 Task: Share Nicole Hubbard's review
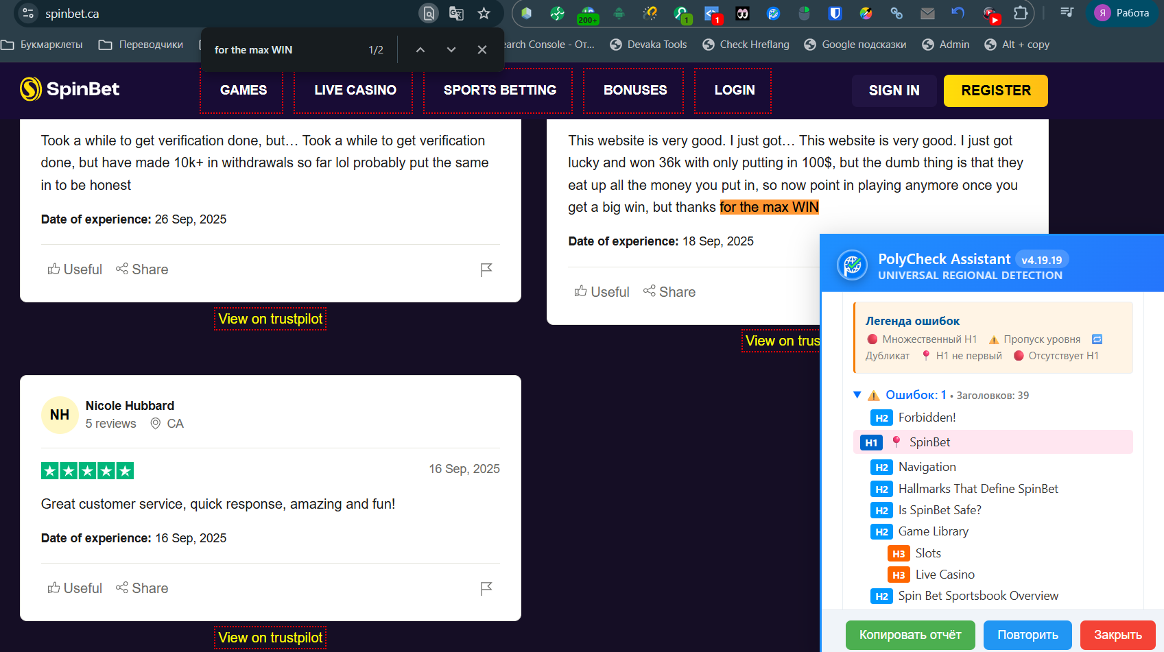point(142,588)
